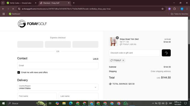190x106 pixels.
Task: Open File Explorer from taskbar
Action: point(64,103)
